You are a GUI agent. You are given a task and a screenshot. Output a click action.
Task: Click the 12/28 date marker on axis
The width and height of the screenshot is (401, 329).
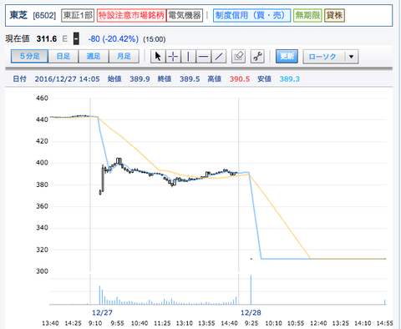tap(251, 312)
